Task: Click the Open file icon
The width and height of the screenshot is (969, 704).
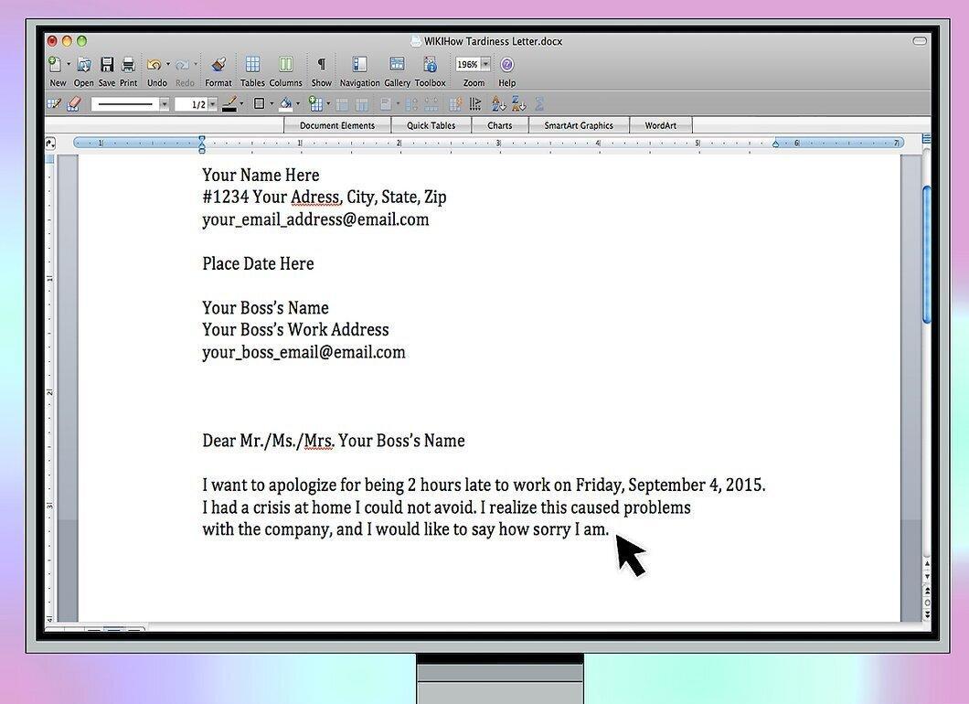Action: (84, 64)
